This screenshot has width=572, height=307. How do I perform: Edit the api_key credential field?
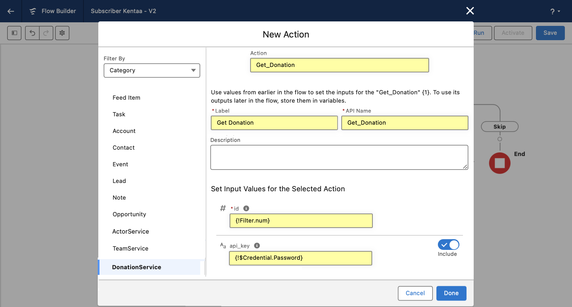(x=300, y=258)
